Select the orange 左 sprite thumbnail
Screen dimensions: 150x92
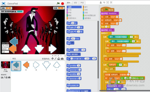point(26,66)
